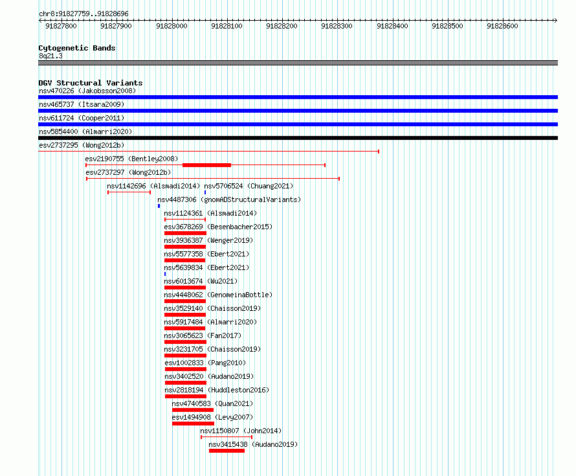Click the blue bar of nsv465737
Viewport: 576px width, 476px height.
pyautogui.click(x=298, y=111)
